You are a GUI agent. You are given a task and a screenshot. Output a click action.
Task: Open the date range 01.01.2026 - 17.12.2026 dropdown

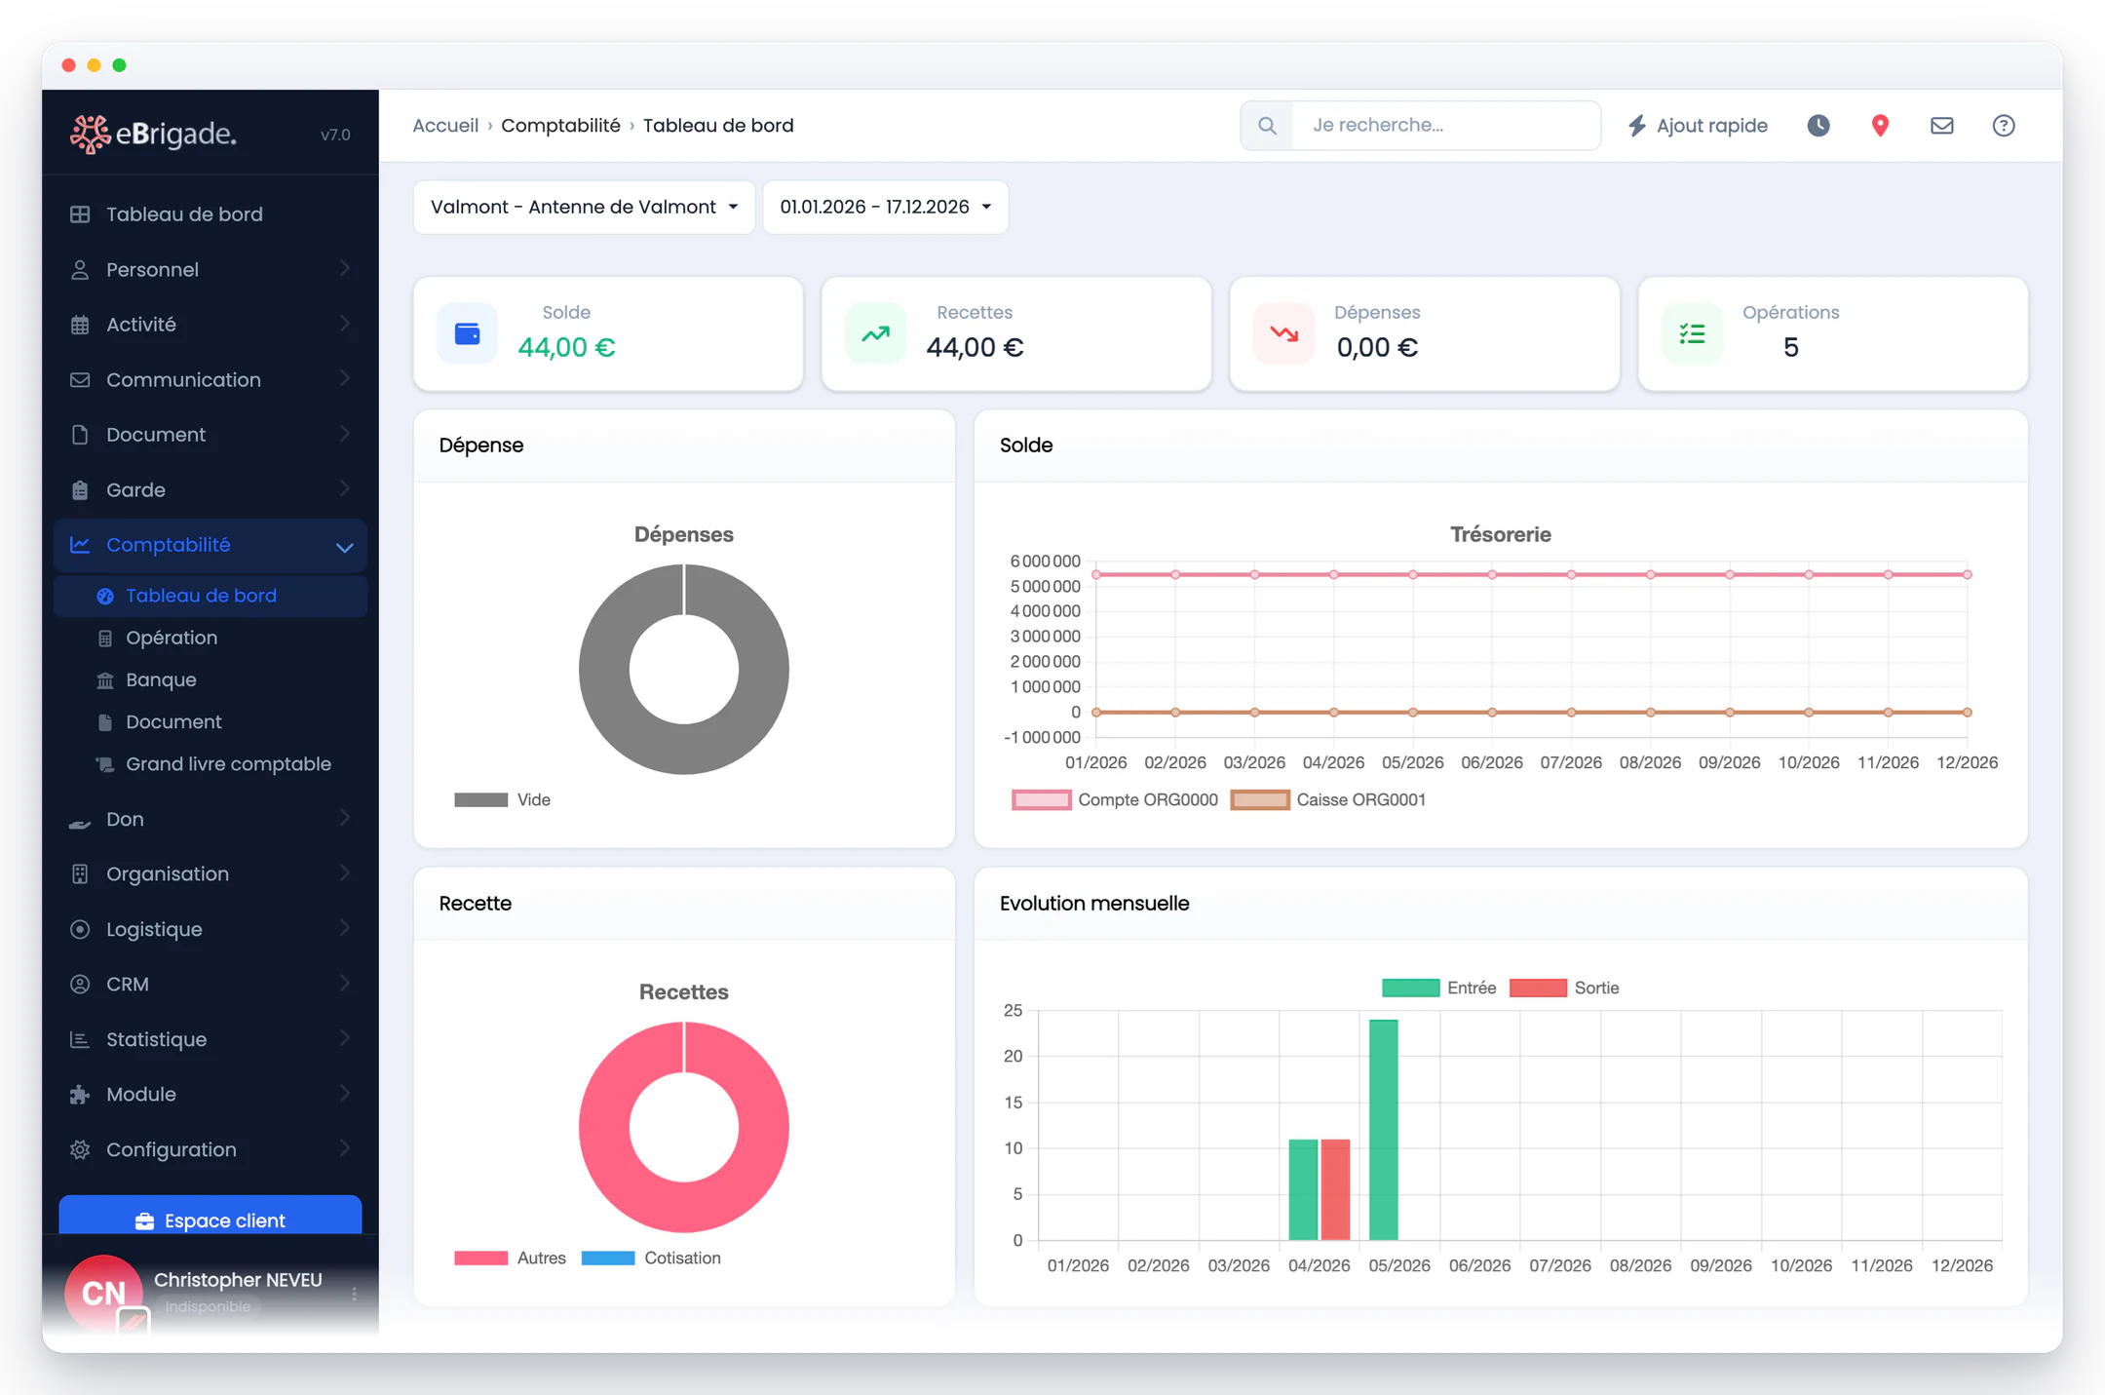pos(885,207)
